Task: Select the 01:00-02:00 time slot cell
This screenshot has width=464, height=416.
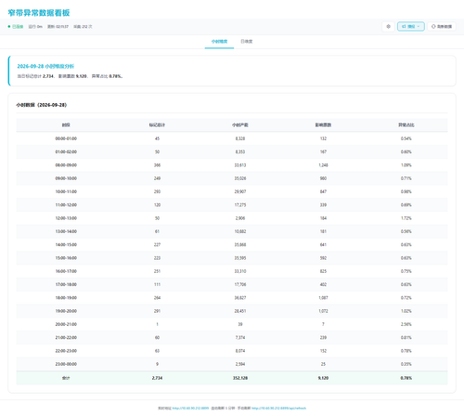Action: (66, 152)
